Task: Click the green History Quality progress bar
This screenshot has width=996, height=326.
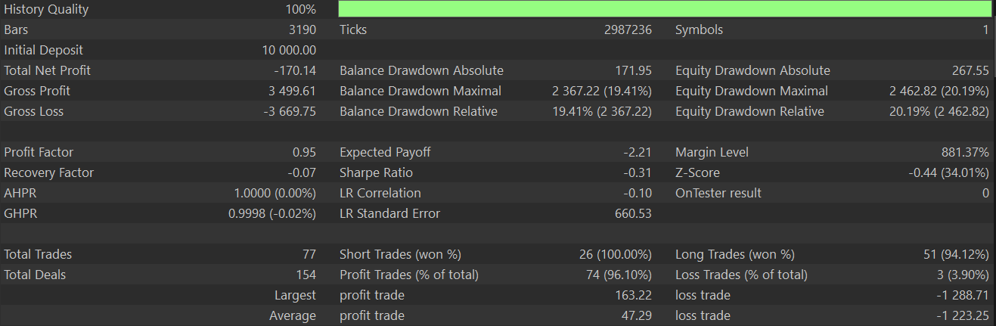Action: (665, 9)
